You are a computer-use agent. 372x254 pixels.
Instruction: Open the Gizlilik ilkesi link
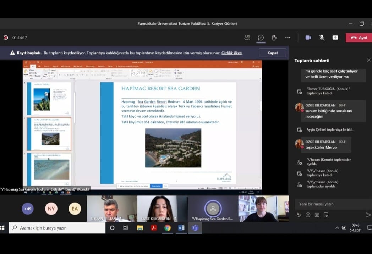click(x=232, y=53)
